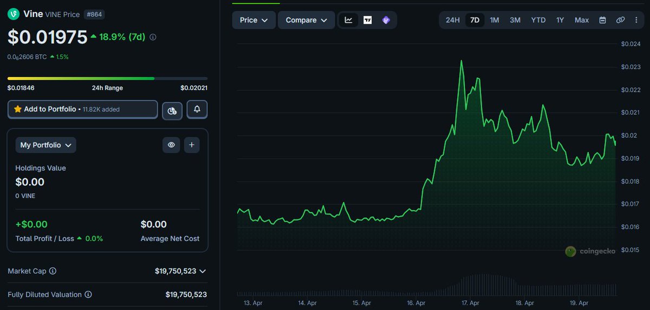Switch chart to 1M range
Viewport: 650px width, 310px height.
pyautogui.click(x=494, y=20)
